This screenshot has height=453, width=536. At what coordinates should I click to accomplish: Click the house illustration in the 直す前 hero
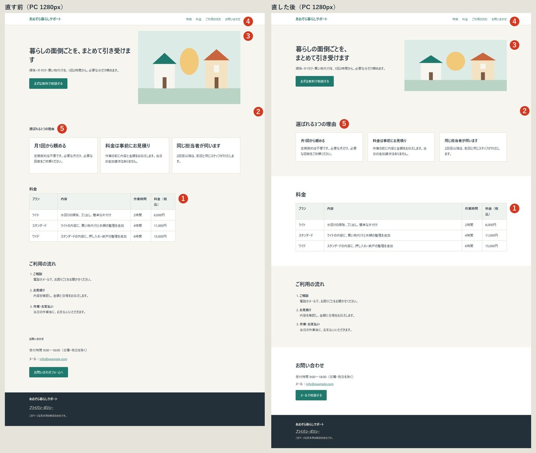click(x=189, y=67)
